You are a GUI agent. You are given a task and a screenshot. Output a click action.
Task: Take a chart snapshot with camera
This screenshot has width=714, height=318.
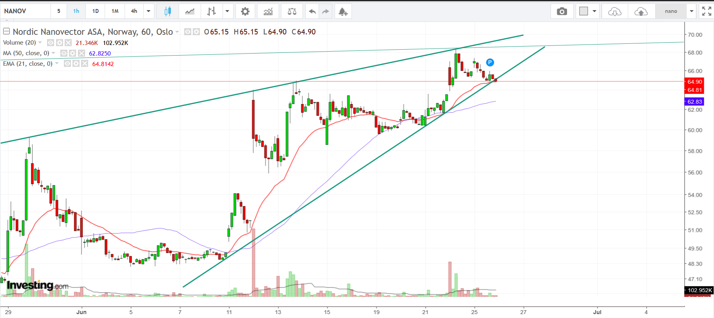[562, 11]
